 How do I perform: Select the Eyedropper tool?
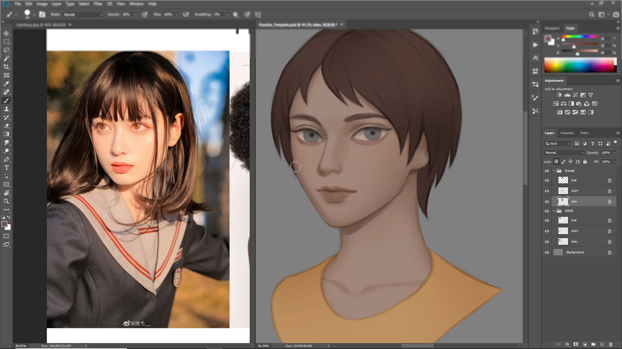click(x=6, y=84)
